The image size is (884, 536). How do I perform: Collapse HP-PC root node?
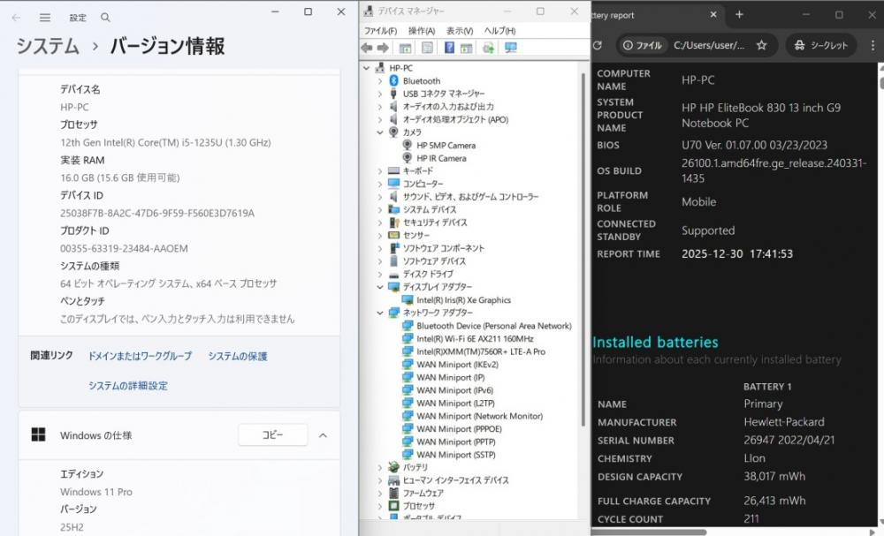point(367,68)
